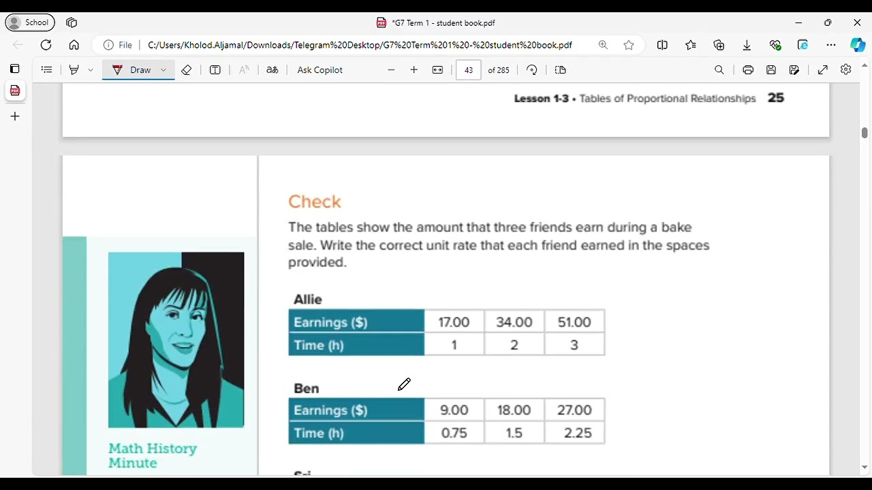The width and height of the screenshot is (872, 490).
Task: Open the address bar zoom magnifier
Action: pos(603,45)
